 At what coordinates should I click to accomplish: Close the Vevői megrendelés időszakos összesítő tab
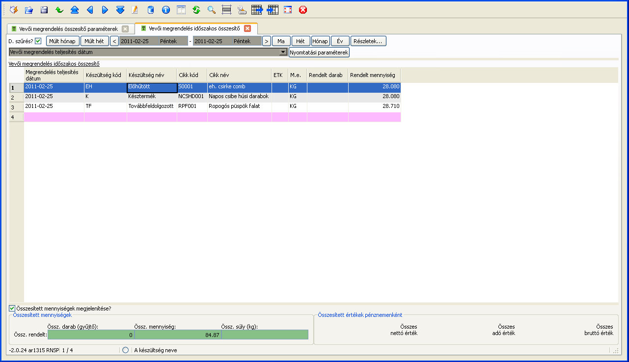point(247,28)
